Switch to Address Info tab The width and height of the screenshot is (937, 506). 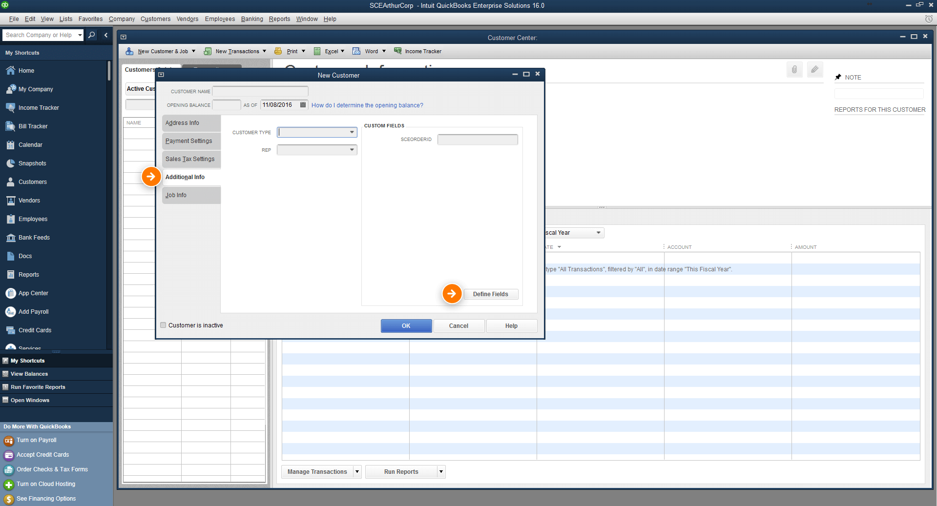tap(191, 123)
